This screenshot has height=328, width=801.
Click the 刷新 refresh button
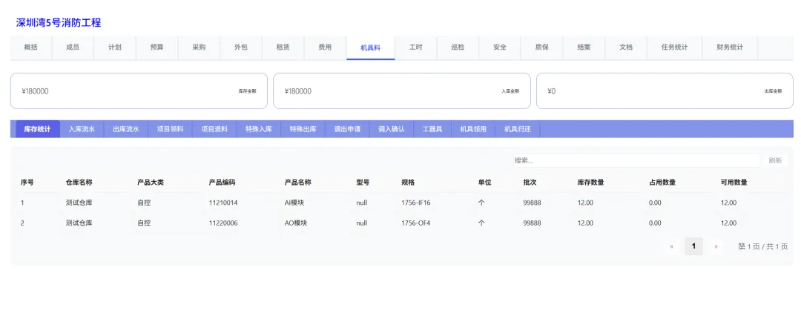[775, 160]
